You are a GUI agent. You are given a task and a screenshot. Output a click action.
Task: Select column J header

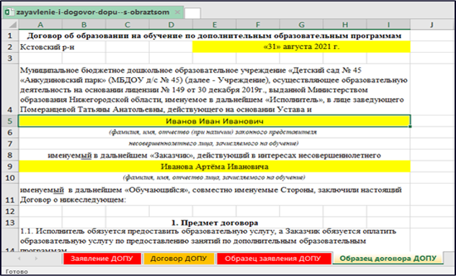[x=432, y=25]
